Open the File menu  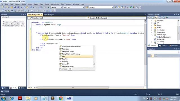point(2,4)
